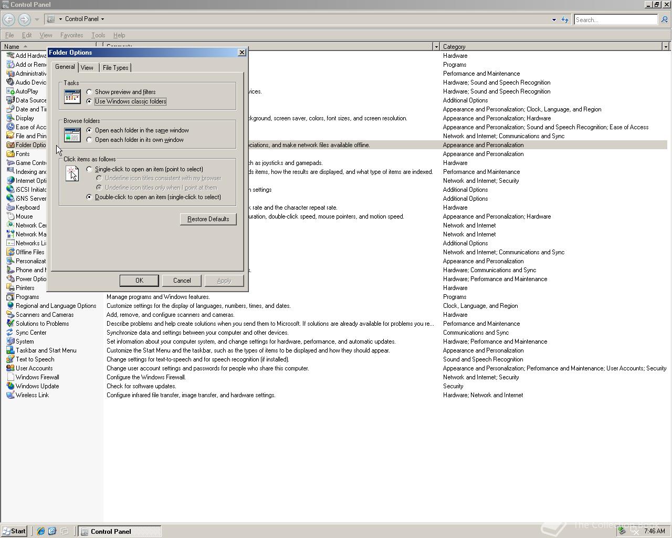
Task: Open recent pages dropdown beside Forward
Action: (x=37, y=19)
